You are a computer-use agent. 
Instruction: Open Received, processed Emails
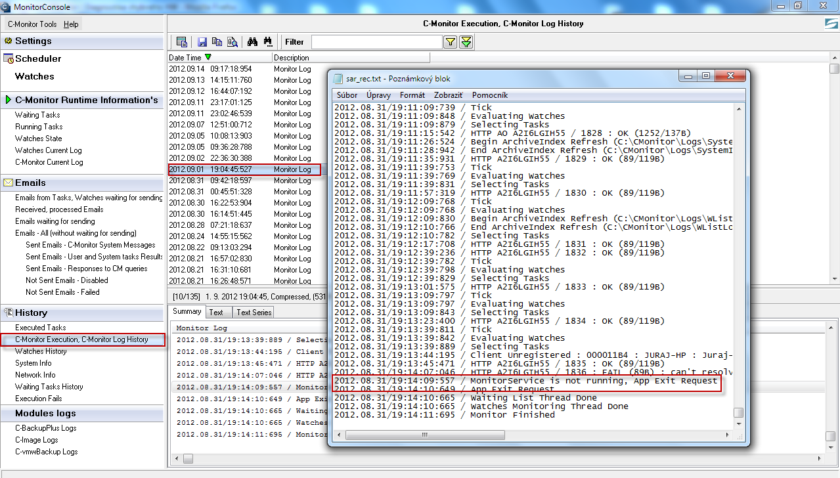[59, 209]
